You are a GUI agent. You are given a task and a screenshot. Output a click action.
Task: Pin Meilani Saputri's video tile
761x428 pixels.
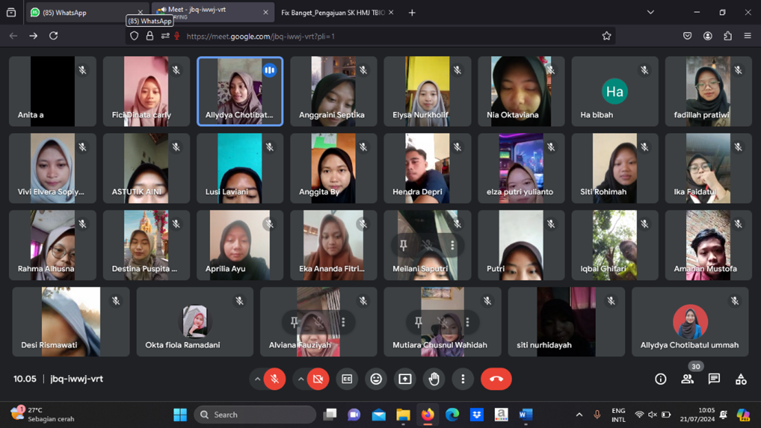tap(404, 245)
